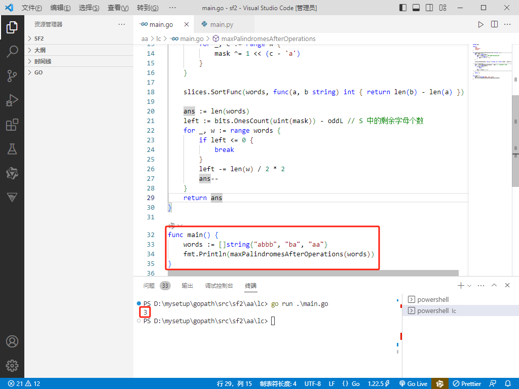Open the 问题 problems tab
The image size is (519, 389).
(x=149, y=286)
